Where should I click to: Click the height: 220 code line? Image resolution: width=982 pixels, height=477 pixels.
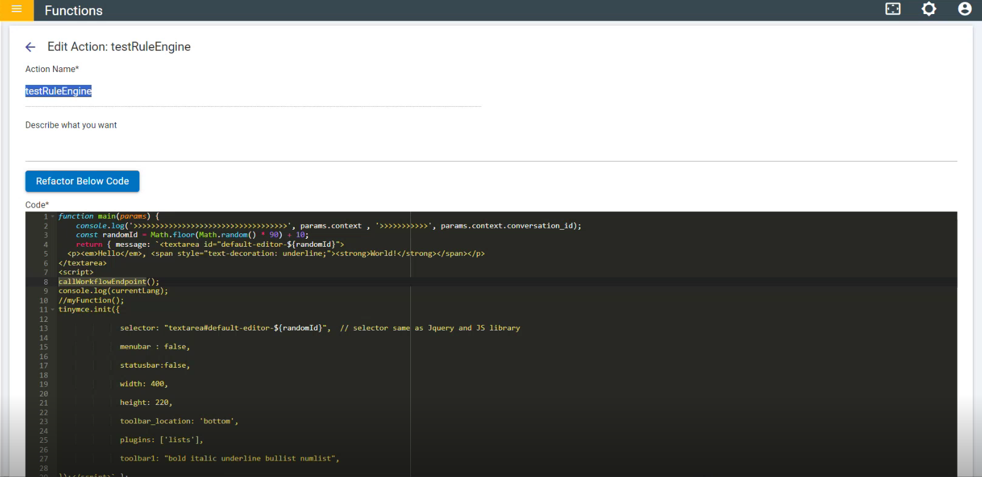(146, 402)
